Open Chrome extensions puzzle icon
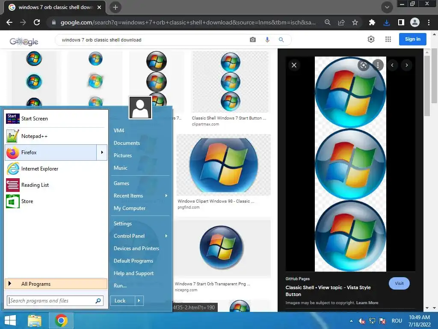This screenshot has height=329, width=438. pos(372,22)
